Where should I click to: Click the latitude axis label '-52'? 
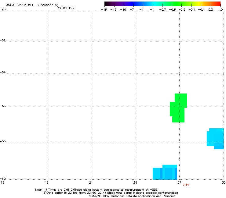pyautogui.click(x=3, y=41)
